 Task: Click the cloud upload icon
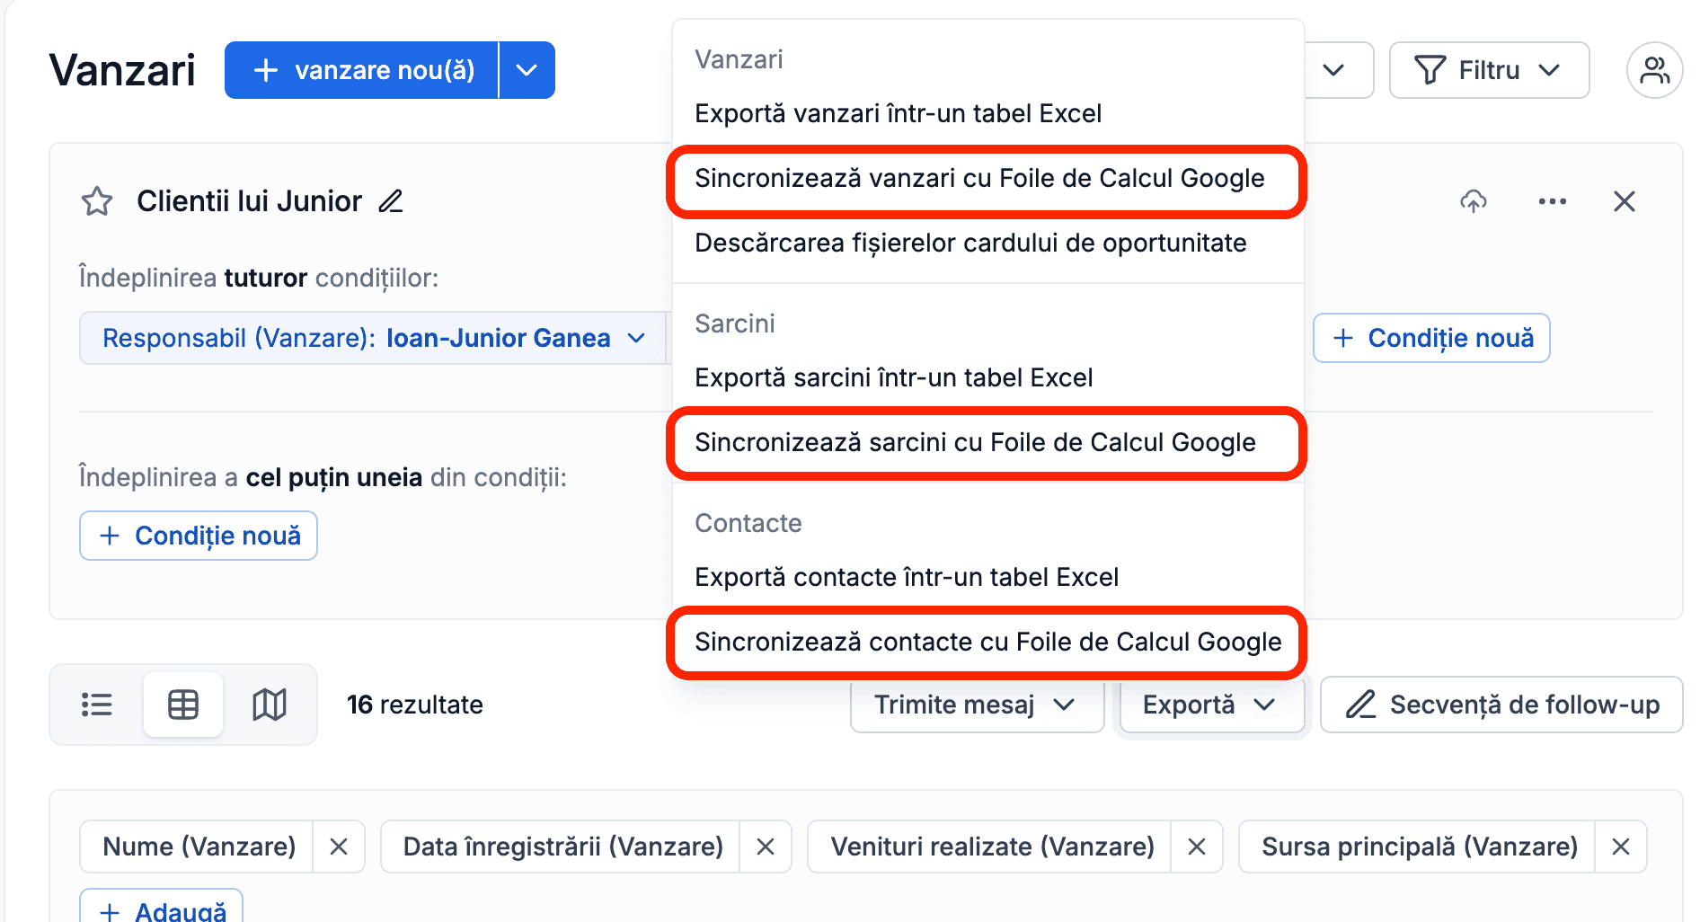click(x=1474, y=201)
